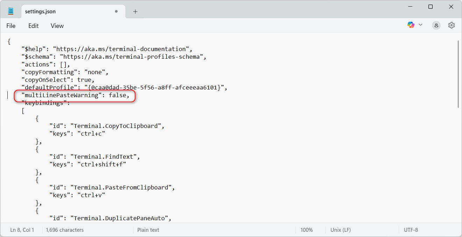Maximize the Notepad window
Screen dimensions: 462x237
coord(431,7)
